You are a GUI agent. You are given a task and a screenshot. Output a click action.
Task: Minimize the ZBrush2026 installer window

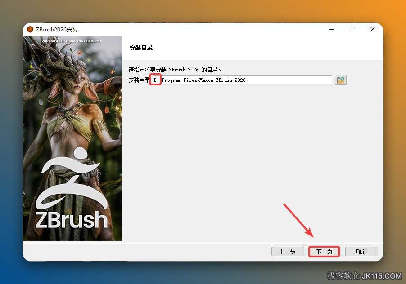click(x=332, y=30)
